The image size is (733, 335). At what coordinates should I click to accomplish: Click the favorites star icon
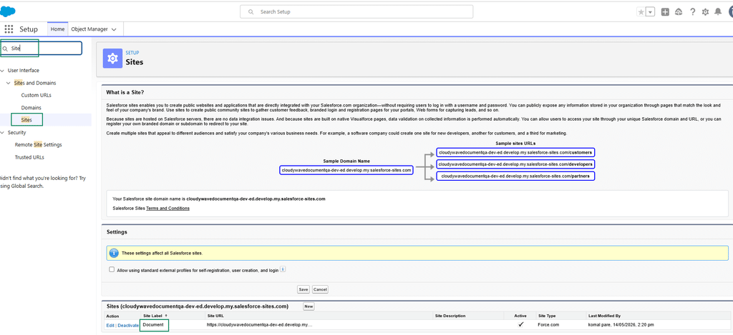[641, 11]
